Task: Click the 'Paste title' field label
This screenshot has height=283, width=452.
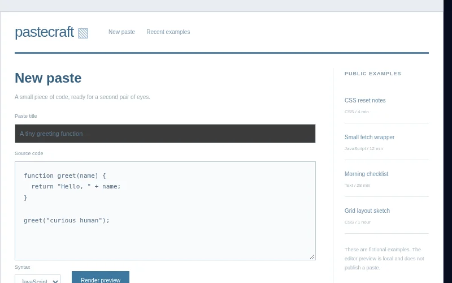Action: point(25,116)
